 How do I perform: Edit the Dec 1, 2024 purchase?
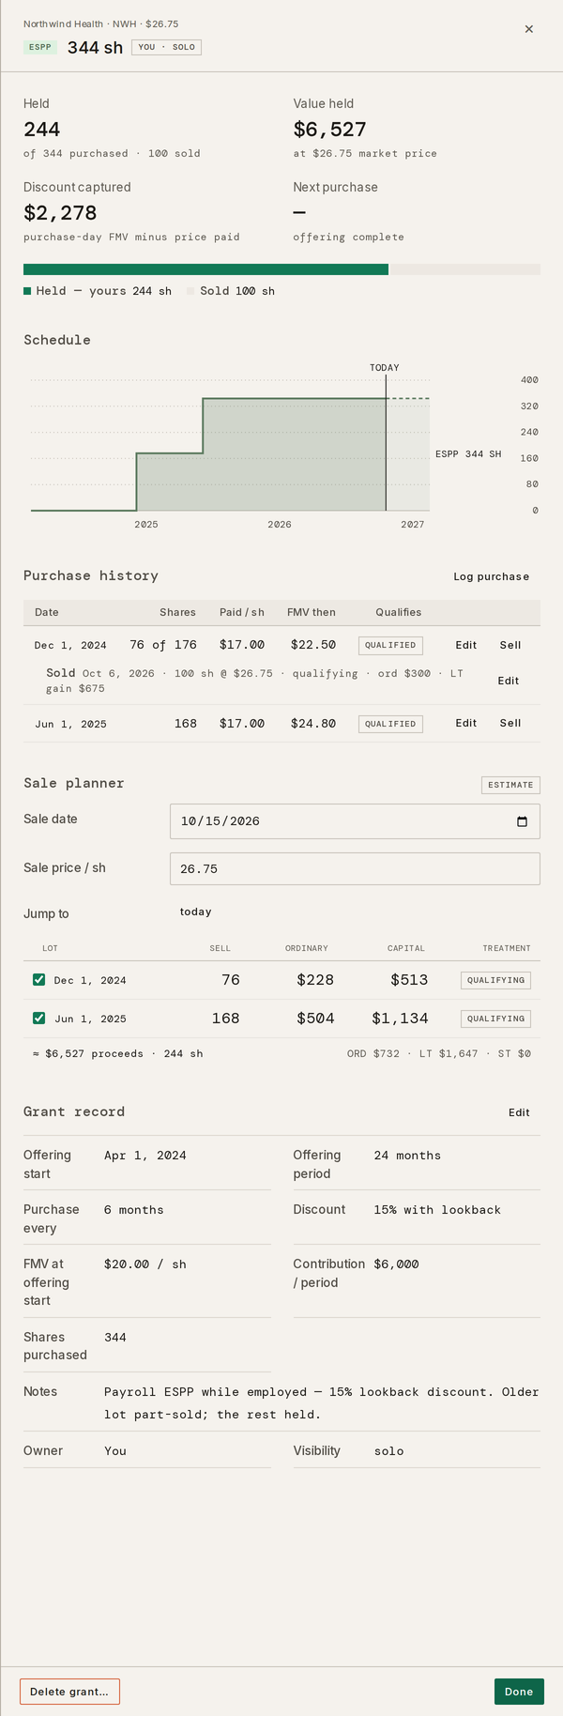point(465,645)
